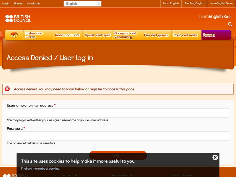Open the Listen and watch menu

point(38,35)
